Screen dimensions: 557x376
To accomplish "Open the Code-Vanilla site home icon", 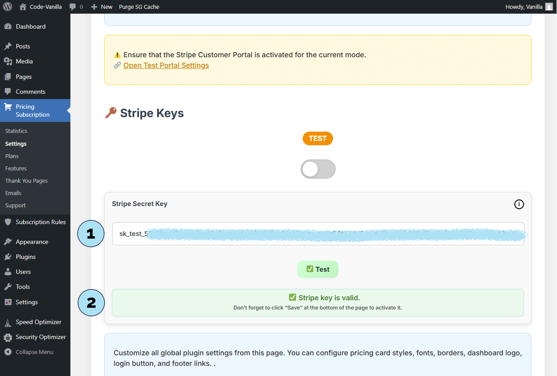I will point(23,7).
